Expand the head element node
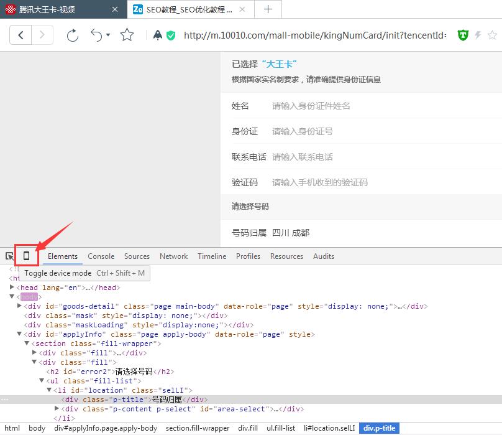The height and width of the screenshot is (435, 502). coord(13,288)
